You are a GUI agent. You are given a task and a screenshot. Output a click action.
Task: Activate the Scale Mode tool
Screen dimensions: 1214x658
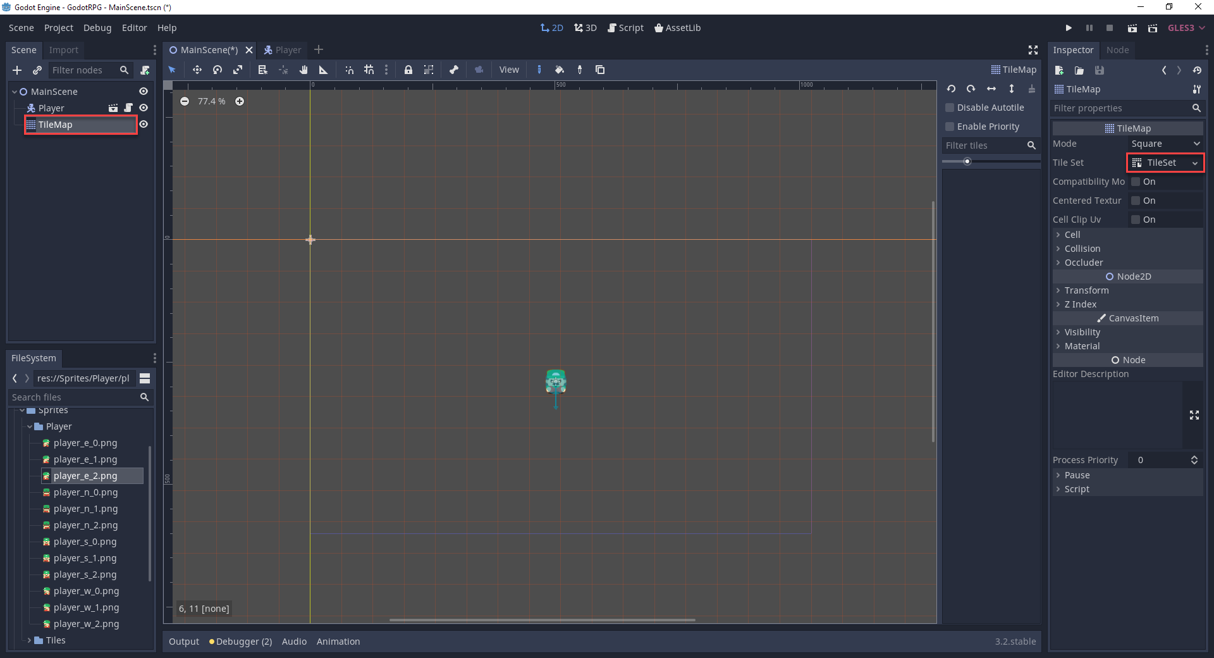point(238,70)
